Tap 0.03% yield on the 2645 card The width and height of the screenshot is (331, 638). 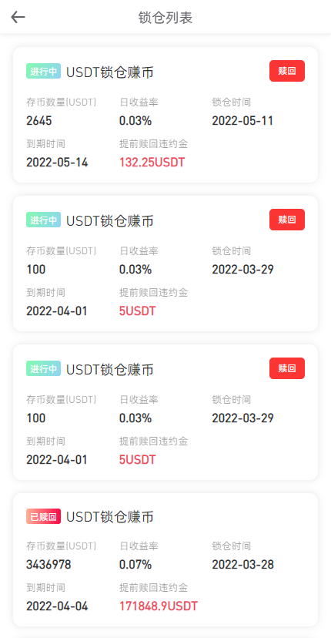[135, 121]
